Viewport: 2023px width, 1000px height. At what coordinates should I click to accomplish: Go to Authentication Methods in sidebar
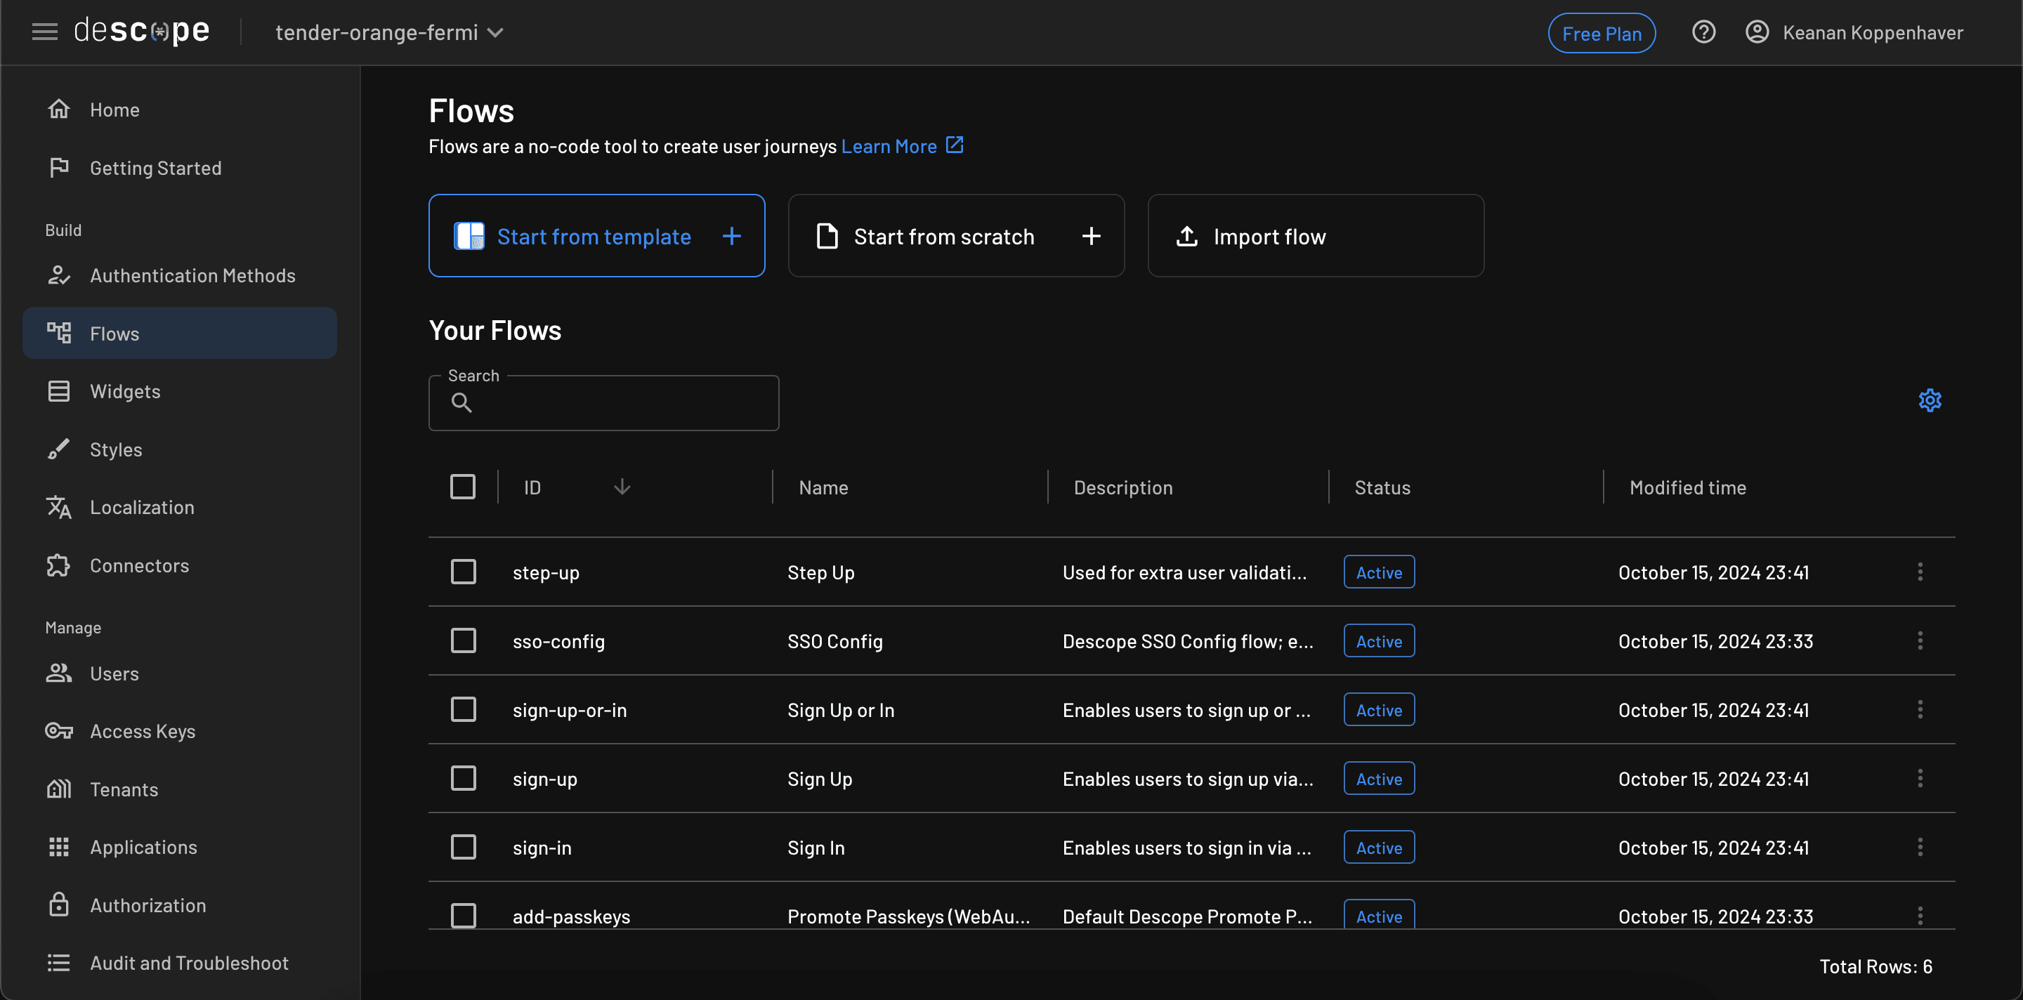coord(192,275)
